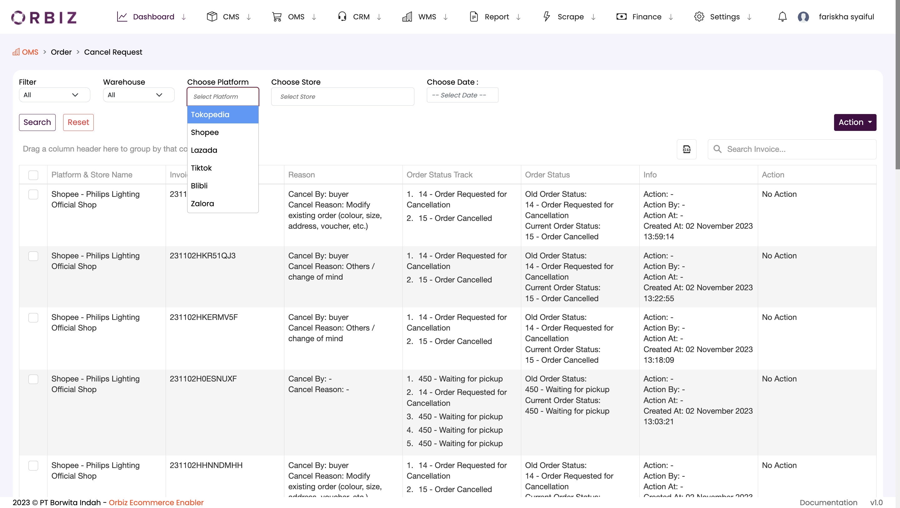The image size is (900, 508).
Task: Click the search magnifier icon
Action: click(x=717, y=149)
